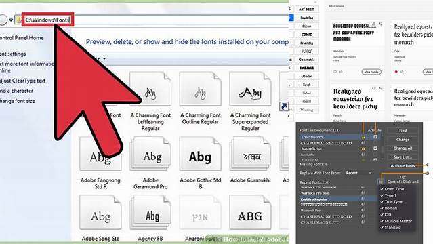This screenshot has height=244, width=433.
Task: Toggle Activate checkbox for MadreScript
Action: (x=375, y=148)
